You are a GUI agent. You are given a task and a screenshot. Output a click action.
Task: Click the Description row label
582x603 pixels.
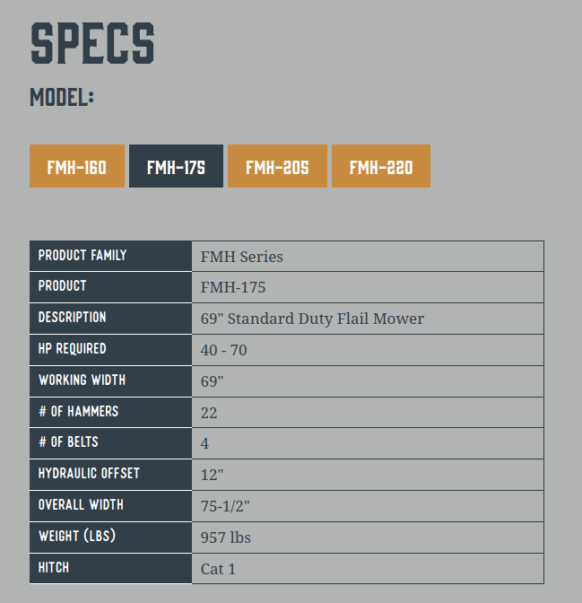[x=72, y=318]
